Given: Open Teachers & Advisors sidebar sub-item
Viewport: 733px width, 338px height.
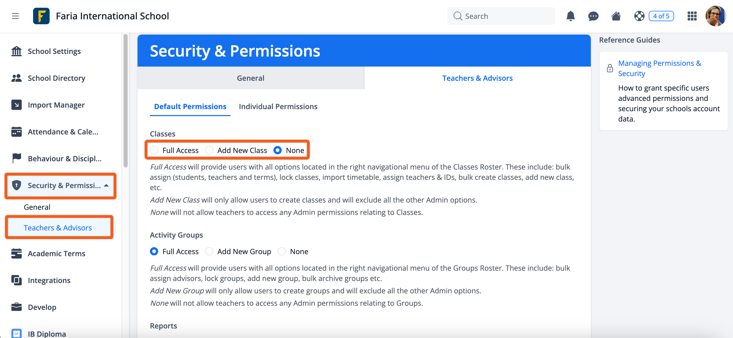Looking at the screenshot, I should 58,228.
